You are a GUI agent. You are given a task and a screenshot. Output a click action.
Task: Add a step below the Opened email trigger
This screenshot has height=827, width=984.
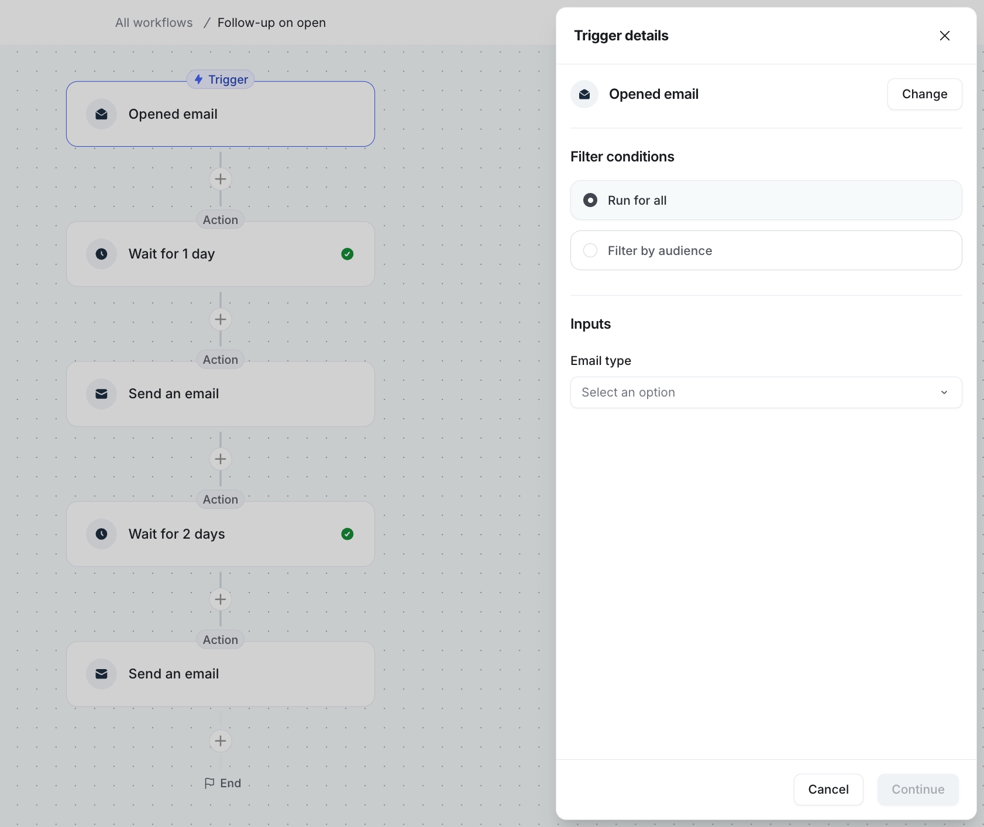pyautogui.click(x=221, y=179)
